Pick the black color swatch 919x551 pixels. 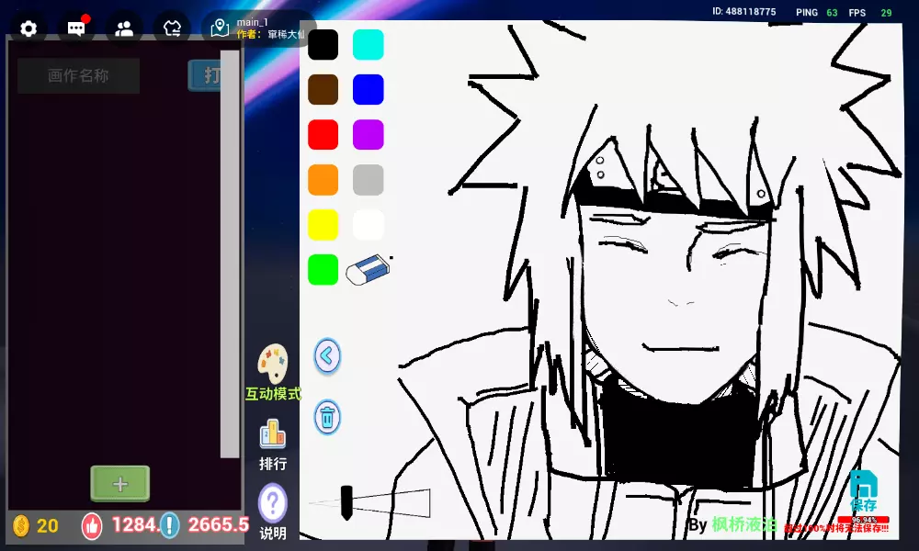point(323,44)
